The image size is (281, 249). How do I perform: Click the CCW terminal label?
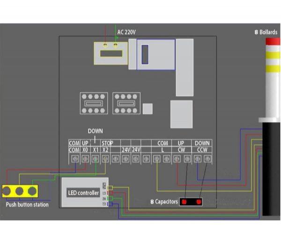pyautogui.click(x=202, y=150)
